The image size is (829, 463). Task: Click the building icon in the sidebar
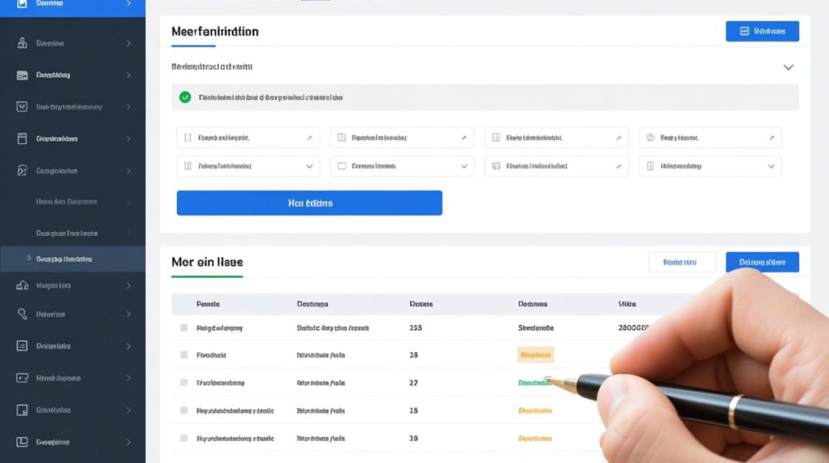click(22, 43)
